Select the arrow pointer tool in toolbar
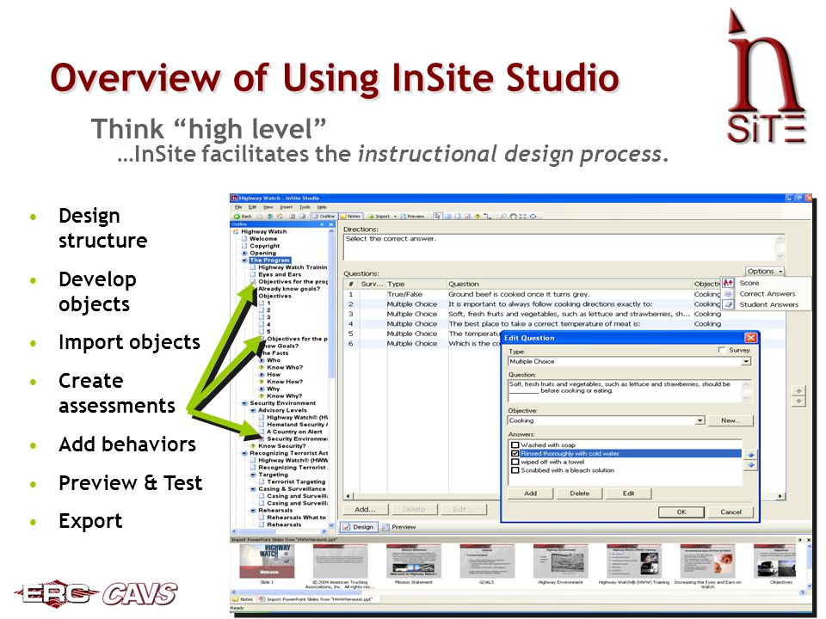The image size is (826, 619). pos(438,217)
